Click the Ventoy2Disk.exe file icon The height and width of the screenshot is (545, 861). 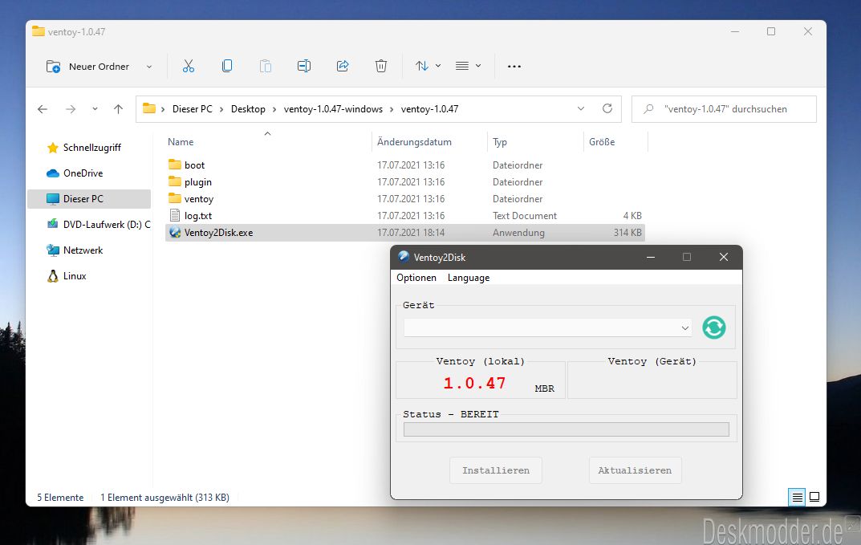pos(175,233)
